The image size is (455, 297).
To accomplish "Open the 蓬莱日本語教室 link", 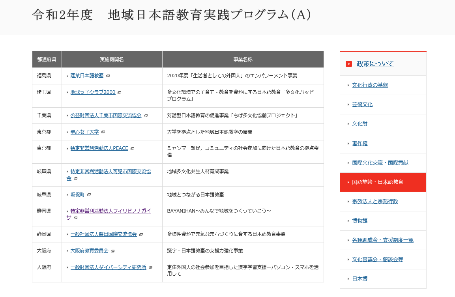I will point(87,76).
